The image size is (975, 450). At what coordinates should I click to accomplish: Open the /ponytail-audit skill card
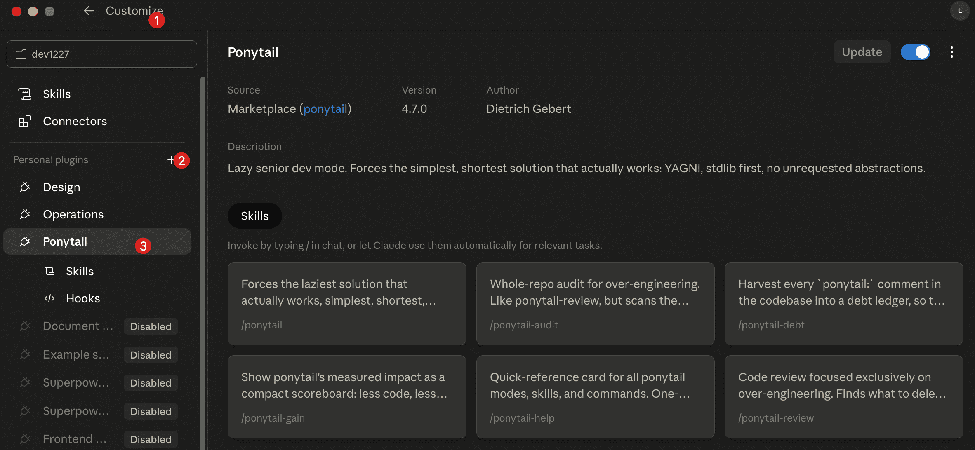[595, 304]
